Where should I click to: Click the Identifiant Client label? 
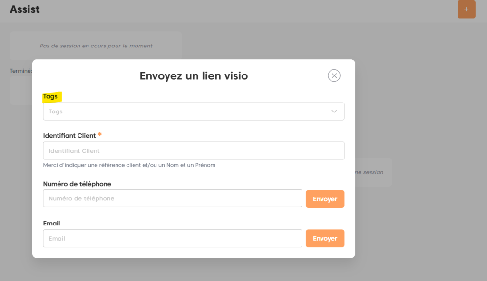click(69, 136)
